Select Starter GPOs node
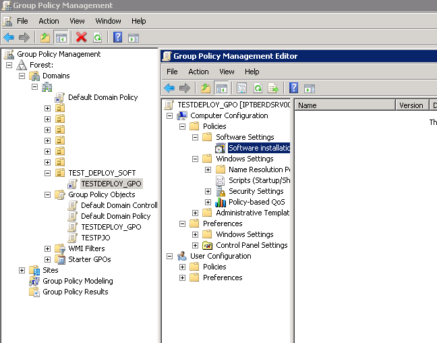The width and height of the screenshot is (437, 343). [90, 259]
